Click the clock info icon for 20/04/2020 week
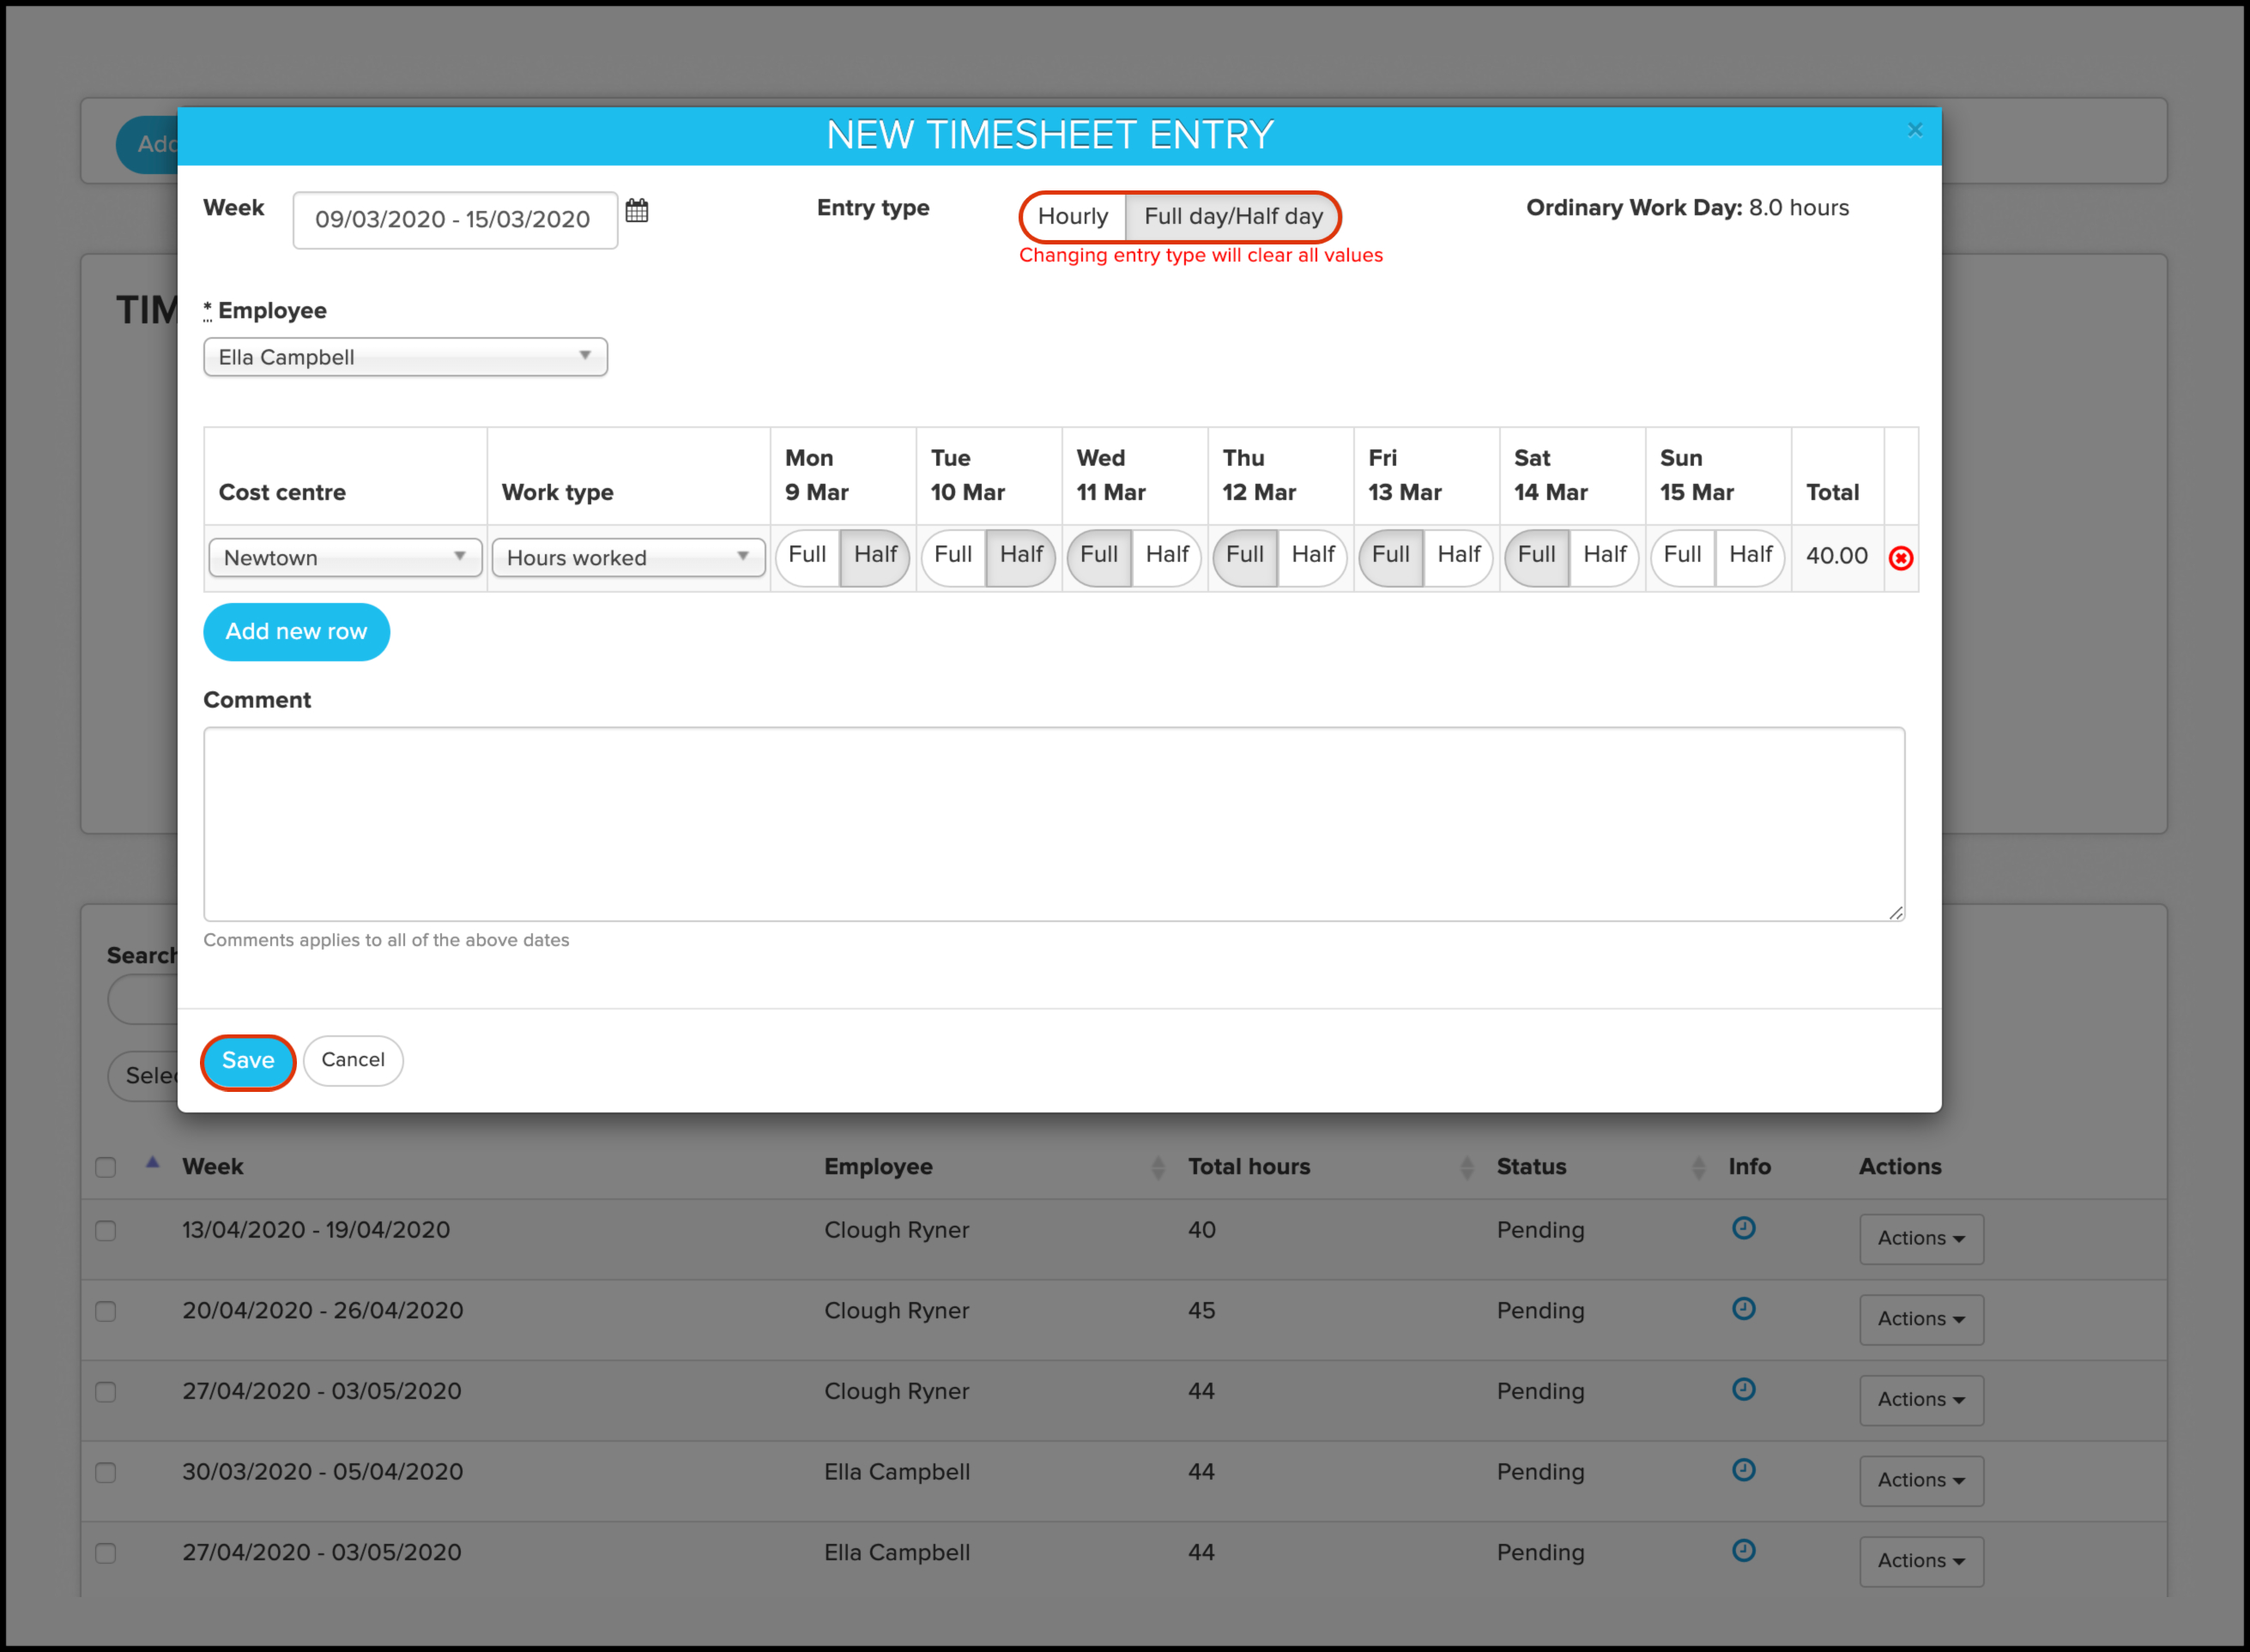Viewport: 2250px width, 1652px height. tap(1743, 1308)
